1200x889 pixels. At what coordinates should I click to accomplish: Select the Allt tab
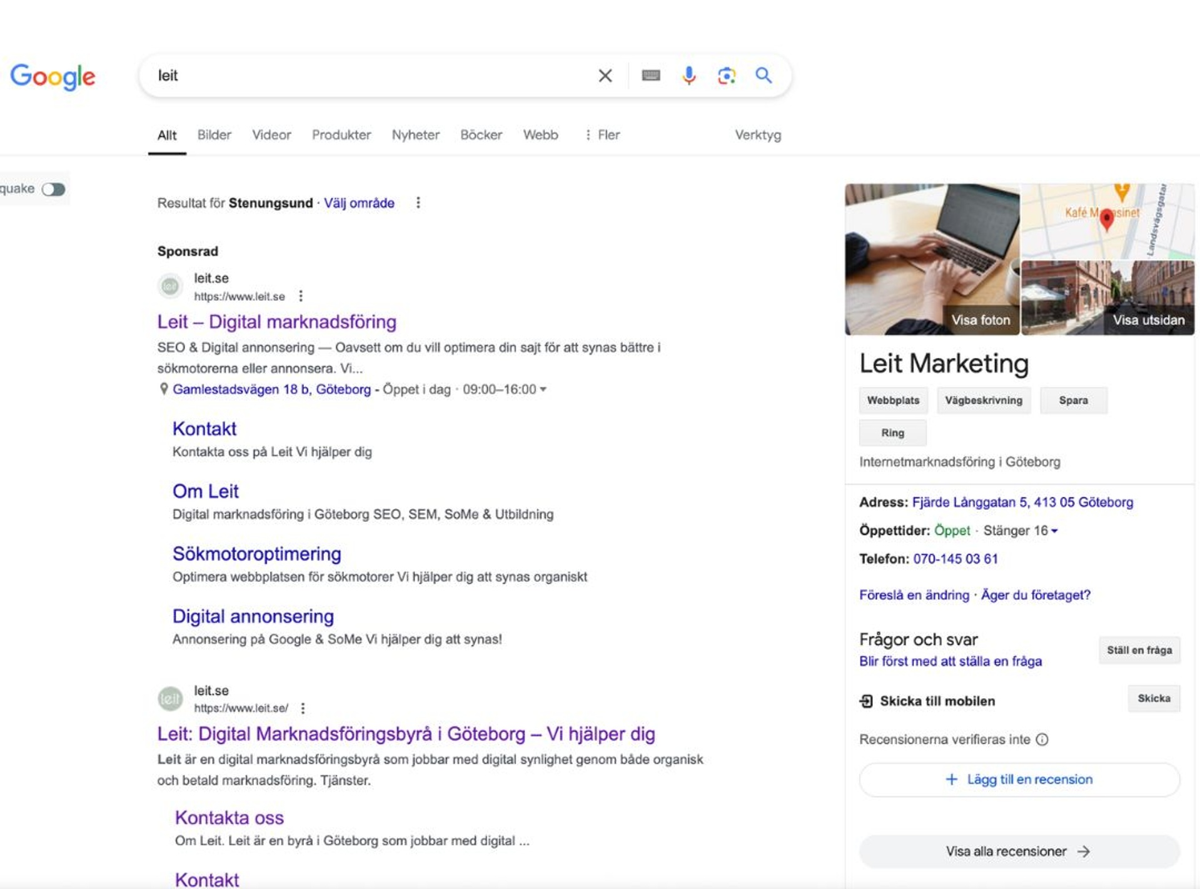coord(167,135)
